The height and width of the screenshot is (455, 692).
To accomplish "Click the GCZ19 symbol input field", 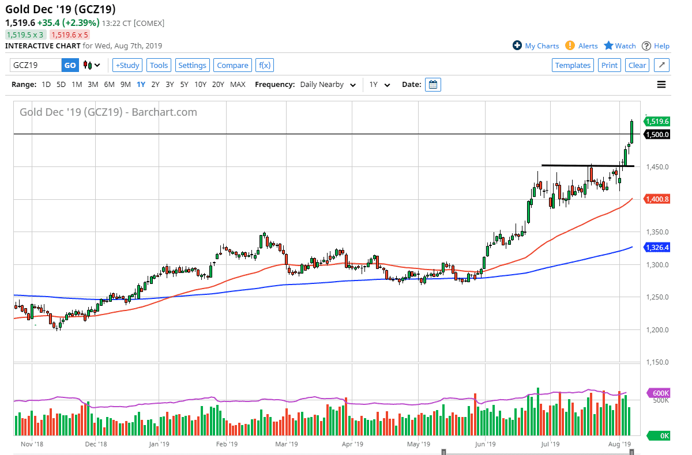I will [36, 65].
